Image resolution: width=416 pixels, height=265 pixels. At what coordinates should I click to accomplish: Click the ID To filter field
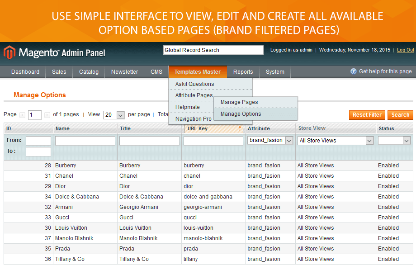[x=38, y=152]
